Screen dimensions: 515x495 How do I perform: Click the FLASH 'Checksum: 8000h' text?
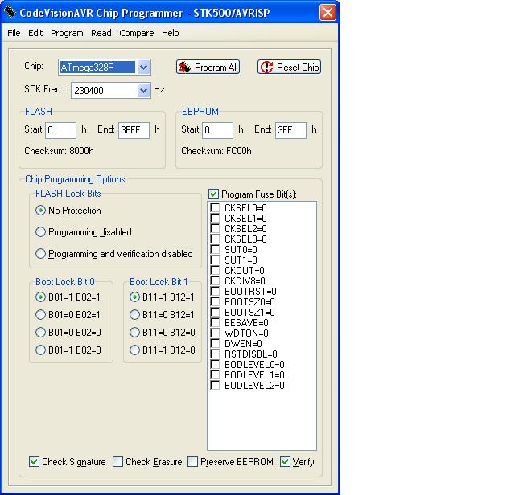59,151
